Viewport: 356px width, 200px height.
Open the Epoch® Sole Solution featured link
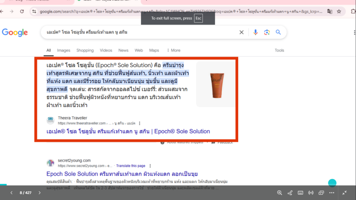click(128, 131)
